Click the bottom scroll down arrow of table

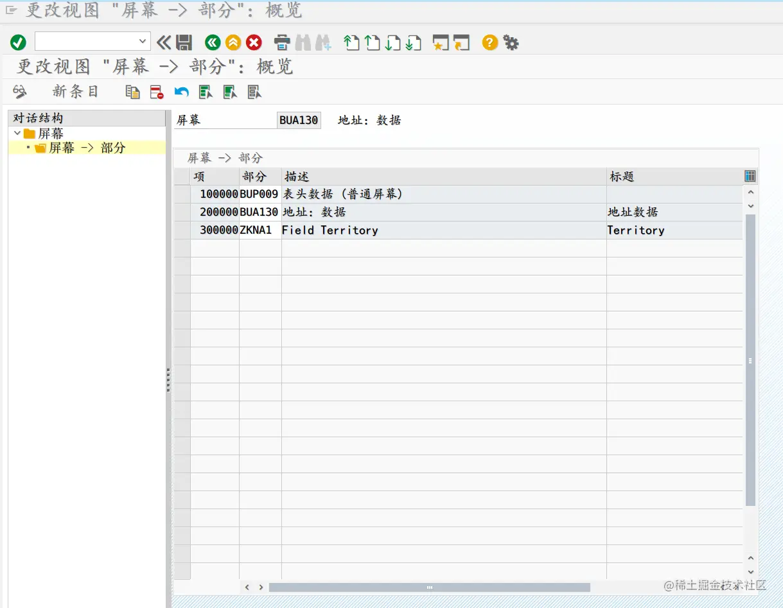pyautogui.click(x=750, y=571)
